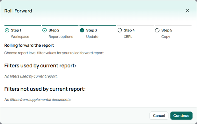197x124 pixels.
Task: Click the Continue button
Action: pyautogui.click(x=181, y=116)
